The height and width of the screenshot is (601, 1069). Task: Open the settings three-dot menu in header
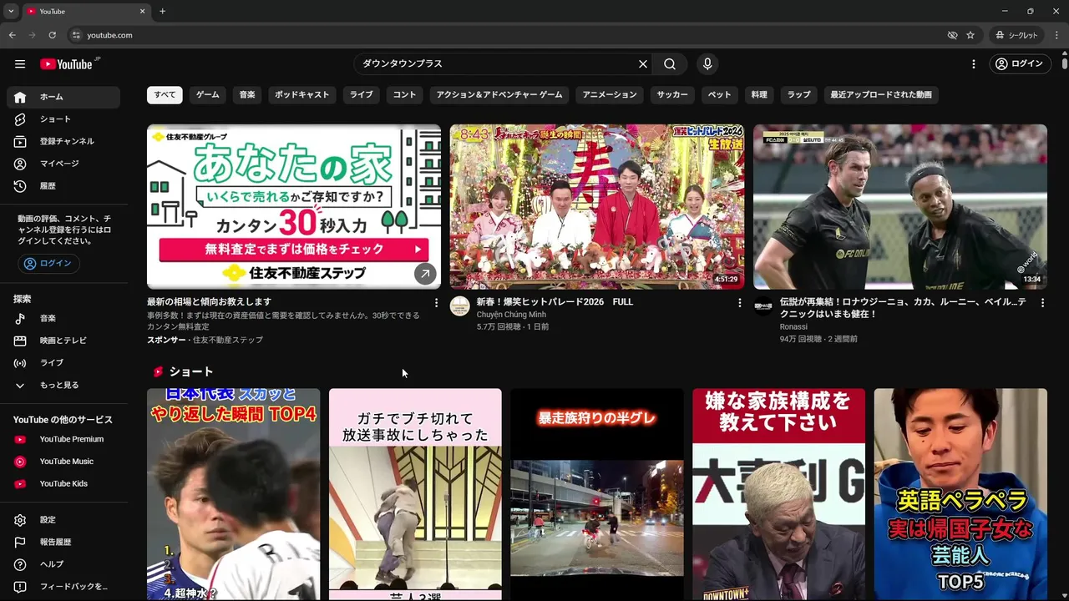point(973,64)
